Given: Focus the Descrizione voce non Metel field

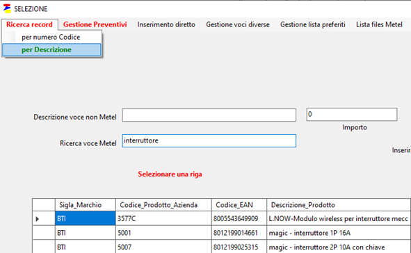Looking at the screenshot, I should (209, 115).
